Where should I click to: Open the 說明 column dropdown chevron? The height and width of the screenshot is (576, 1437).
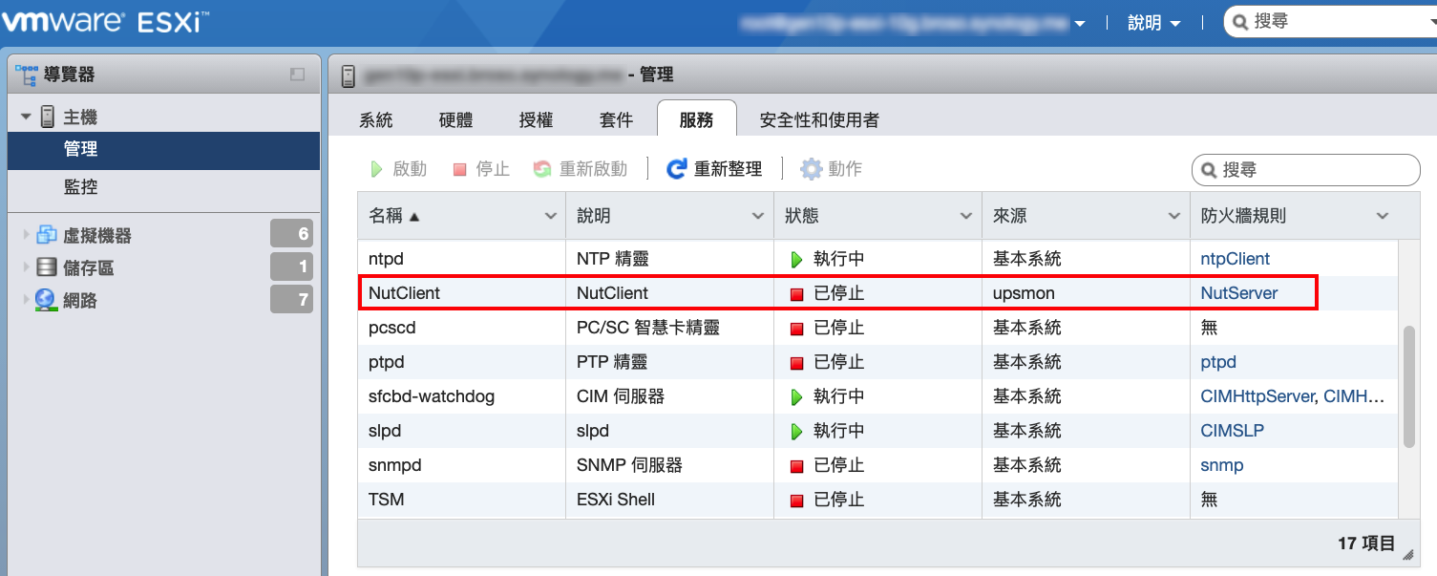point(759,217)
